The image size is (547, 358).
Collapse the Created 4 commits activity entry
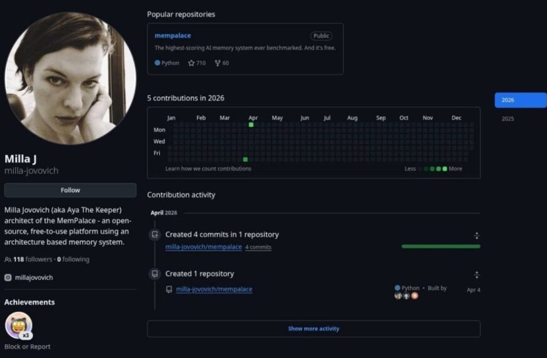pyautogui.click(x=477, y=236)
